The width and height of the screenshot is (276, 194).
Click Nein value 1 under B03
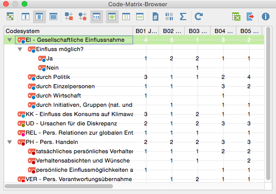pos(197,68)
